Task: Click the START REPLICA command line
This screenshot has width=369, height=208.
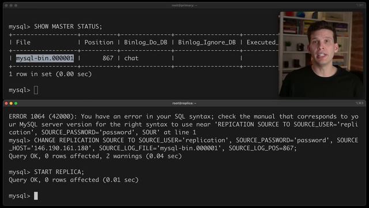Action: tap(59, 172)
